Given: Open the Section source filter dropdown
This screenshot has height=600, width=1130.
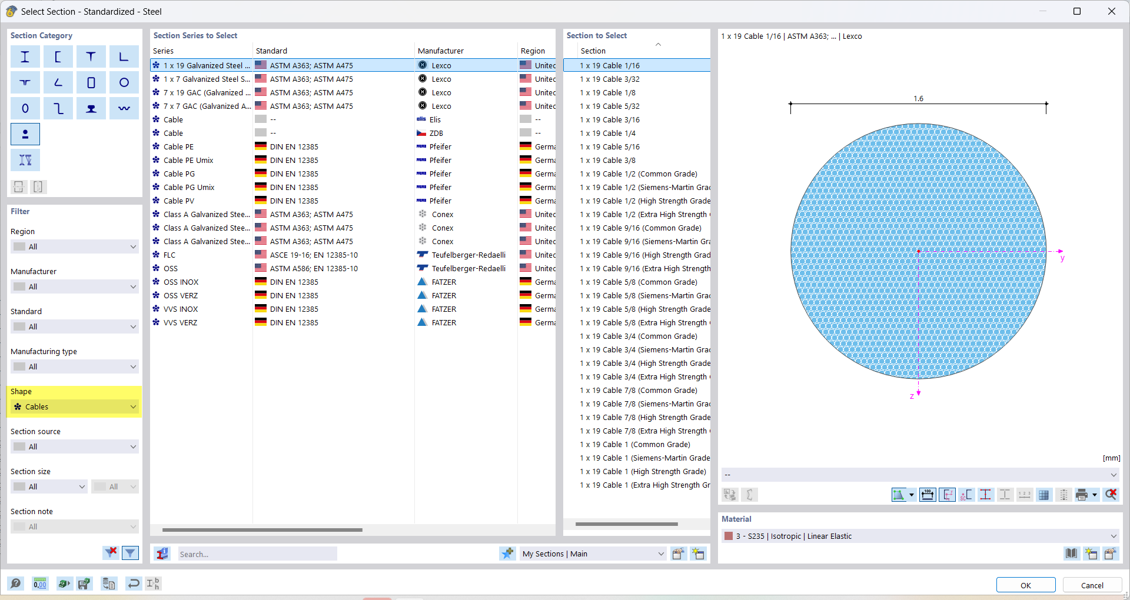Looking at the screenshot, I should coord(75,446).
